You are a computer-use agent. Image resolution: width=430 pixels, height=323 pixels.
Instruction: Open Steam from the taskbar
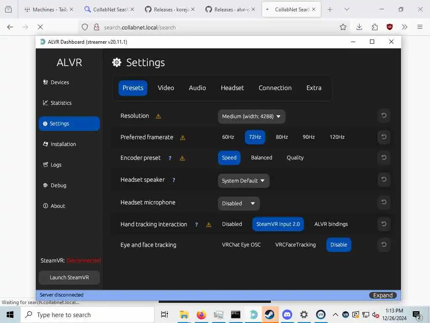tap(270, 315)
